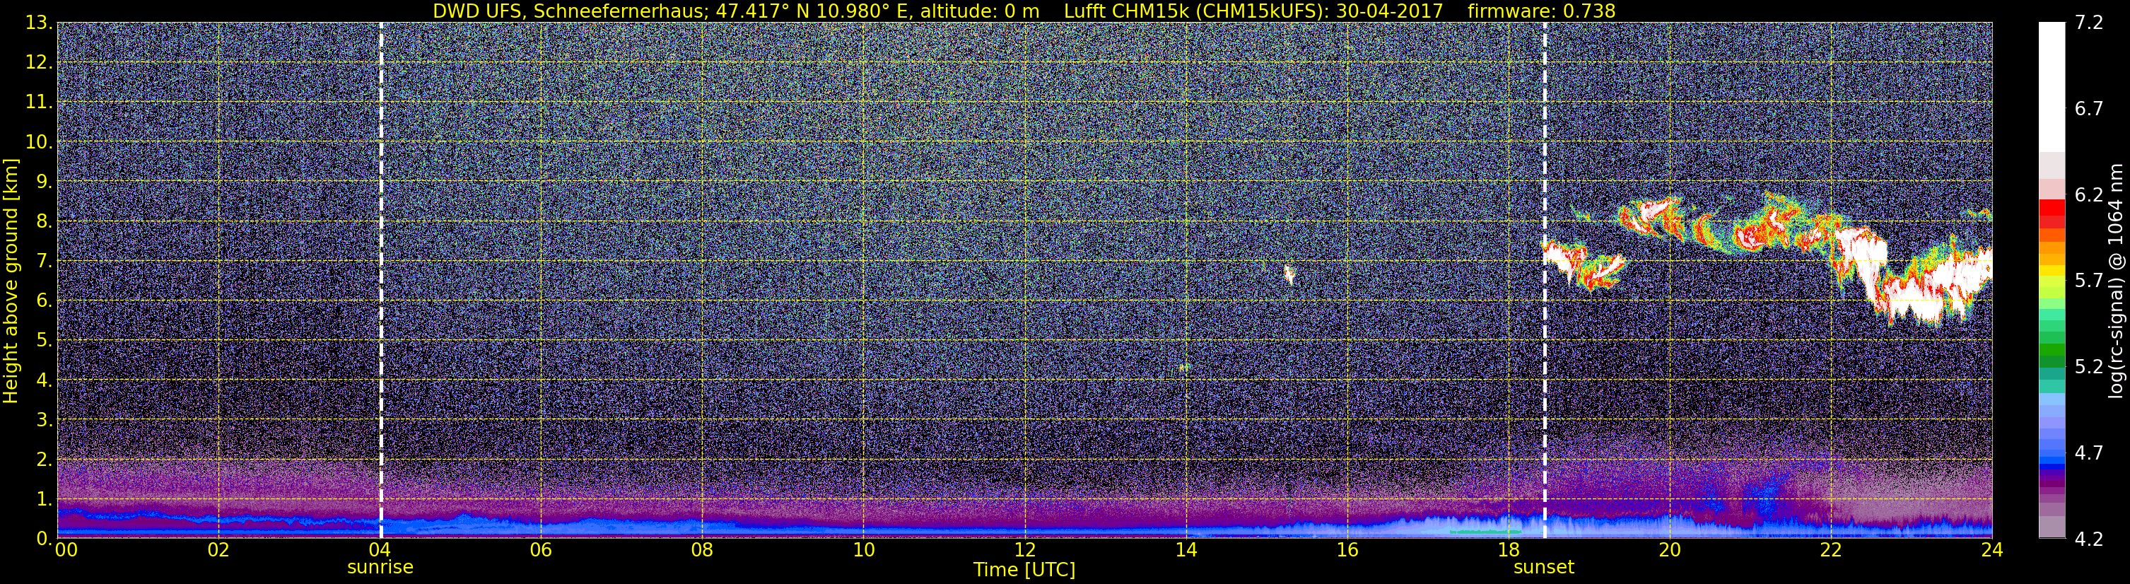Click the colorbar value 4.2

click(x=2089, y=539)
